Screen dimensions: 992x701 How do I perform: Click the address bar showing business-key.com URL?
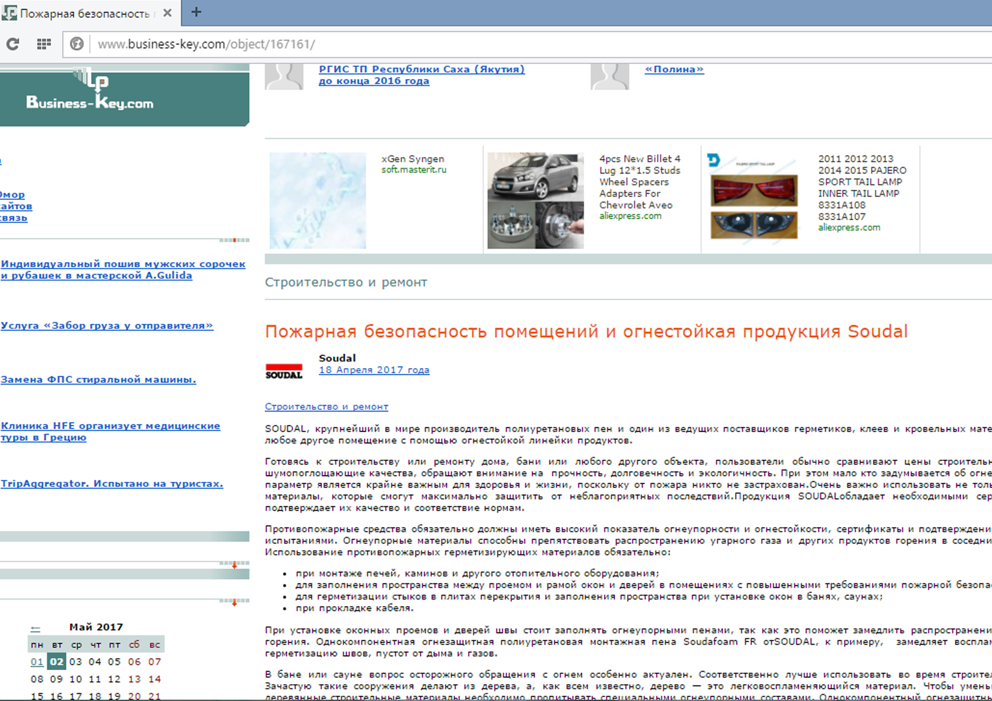[527, 44]
